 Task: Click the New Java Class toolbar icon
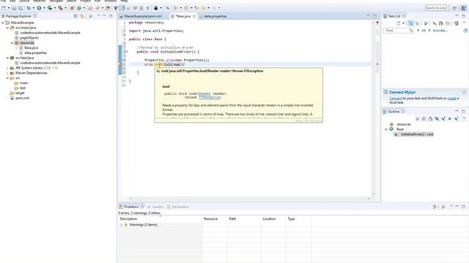tap(79, 8)
